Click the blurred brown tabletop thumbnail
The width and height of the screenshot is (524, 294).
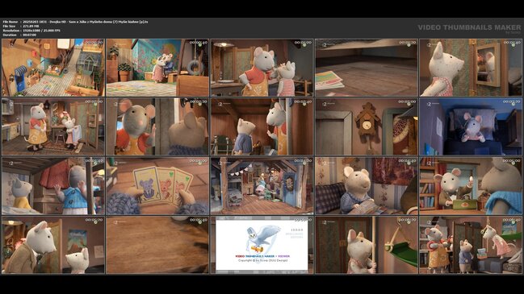(157, 245)
